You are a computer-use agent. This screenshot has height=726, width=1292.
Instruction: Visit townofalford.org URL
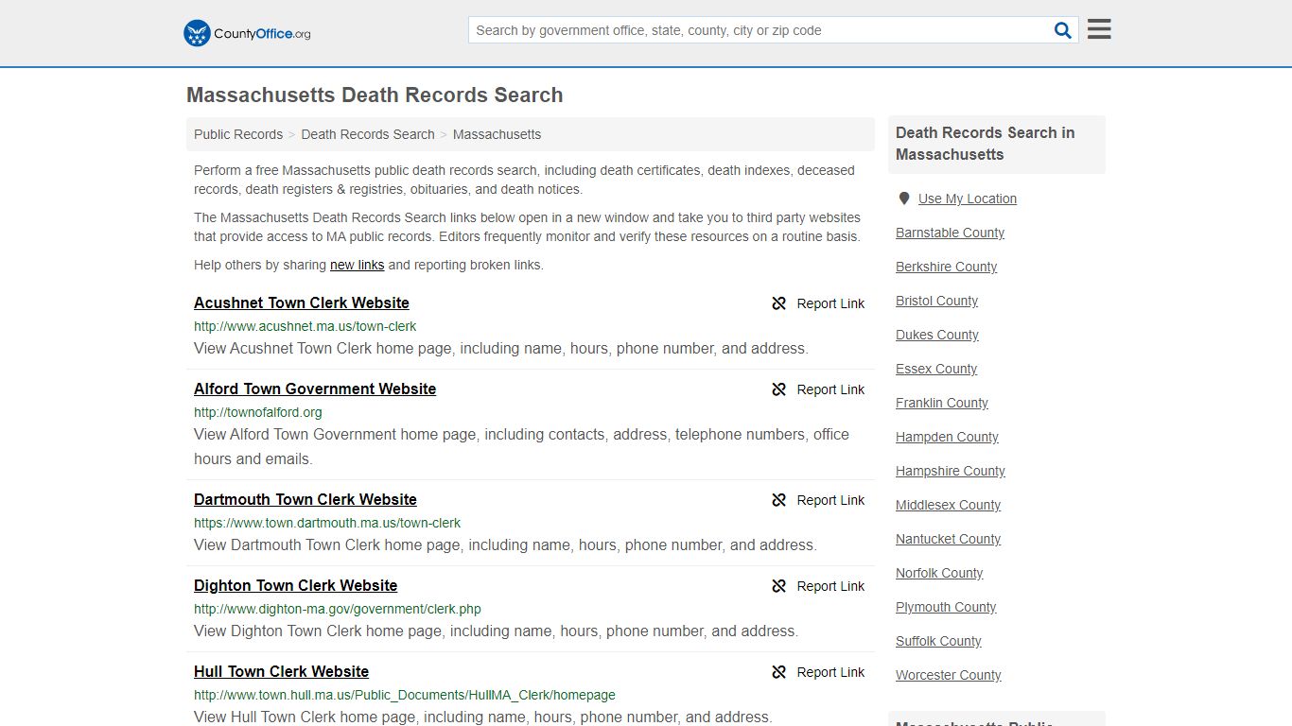tap(258, 412)
